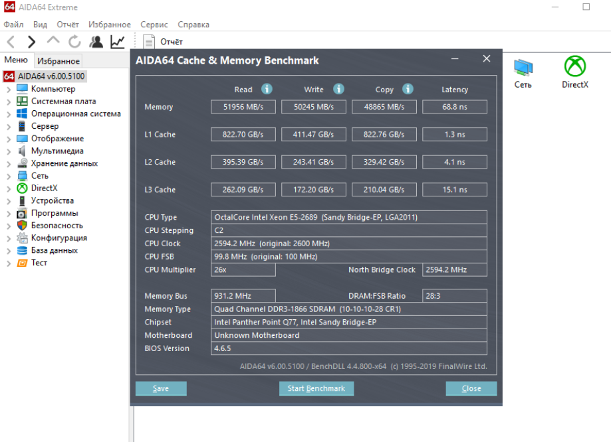Click the Chipset field value
Viewport: 611px width, 442px height.
349,322
